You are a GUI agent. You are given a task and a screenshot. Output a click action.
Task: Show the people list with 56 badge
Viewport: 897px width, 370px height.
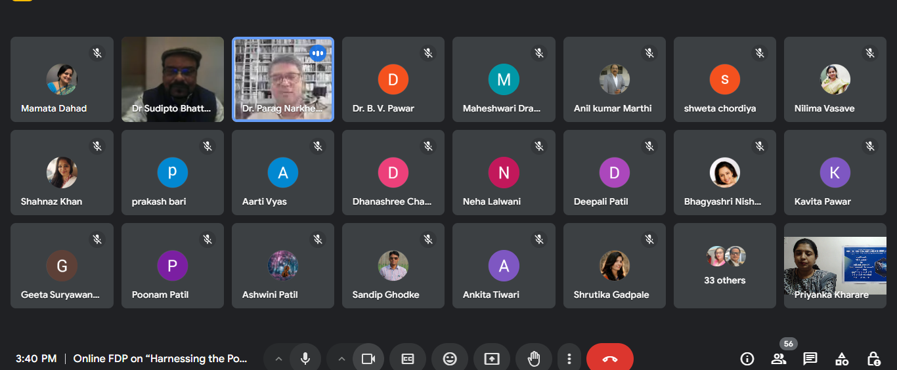[779, 359]
